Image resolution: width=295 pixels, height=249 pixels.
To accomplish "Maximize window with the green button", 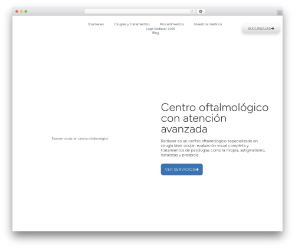I will click(x=26, y=12).
